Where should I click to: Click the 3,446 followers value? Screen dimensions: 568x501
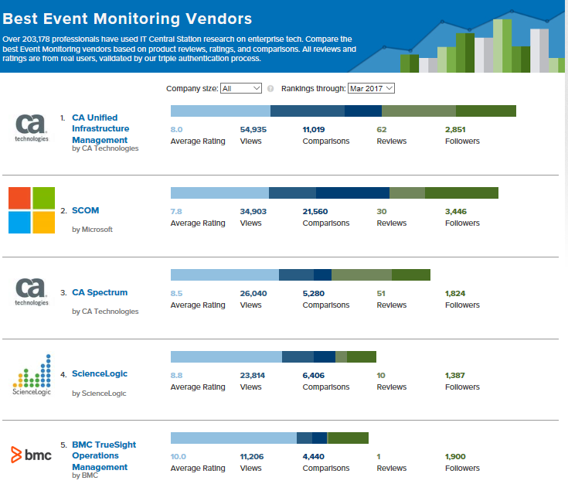456,211
